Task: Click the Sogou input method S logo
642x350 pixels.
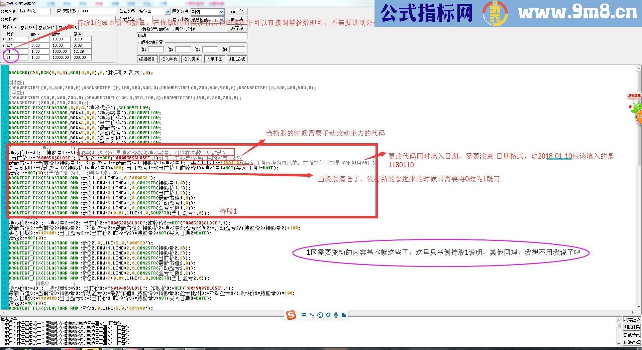Action: pyautogui.click(x=291, y=315)
